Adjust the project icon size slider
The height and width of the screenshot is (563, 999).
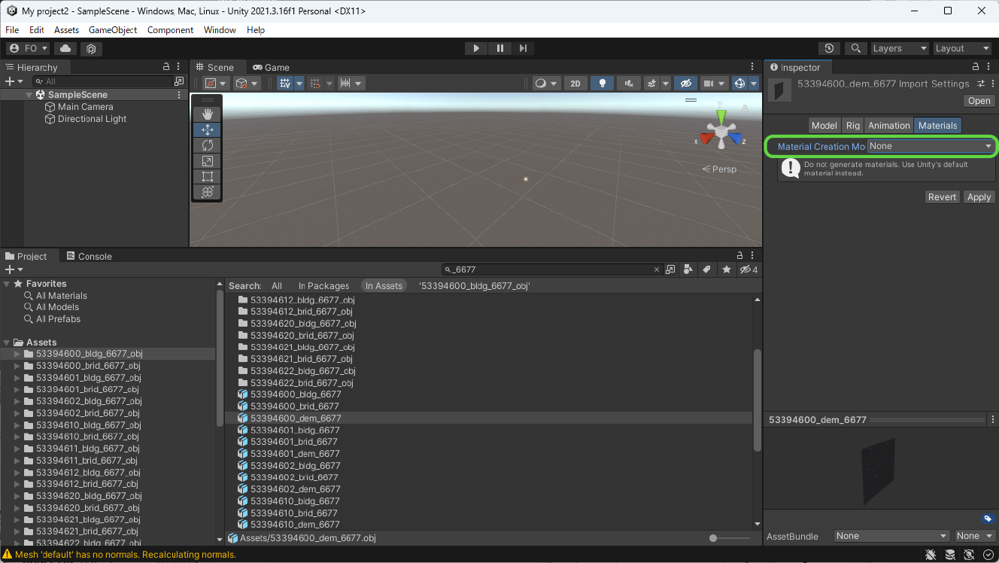point(714,538)
